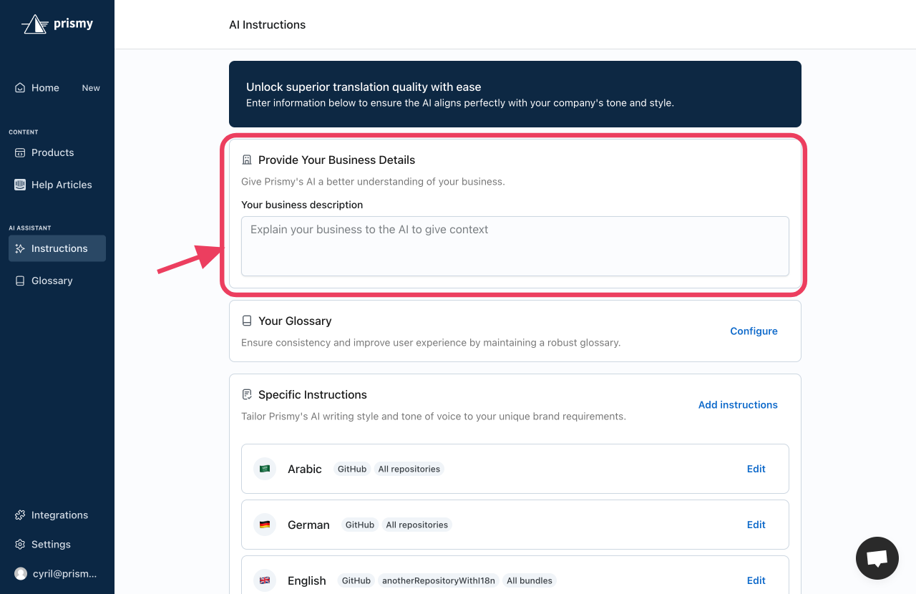Edit the Arabic instructions

[756, 469]
